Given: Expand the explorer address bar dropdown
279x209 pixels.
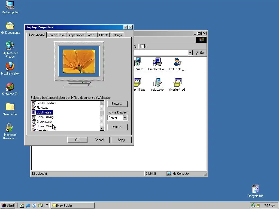Looking at the screenshot, I should 190,53.
